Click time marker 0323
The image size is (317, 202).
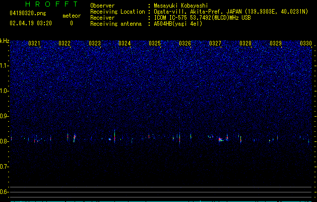tap(95, 43)
